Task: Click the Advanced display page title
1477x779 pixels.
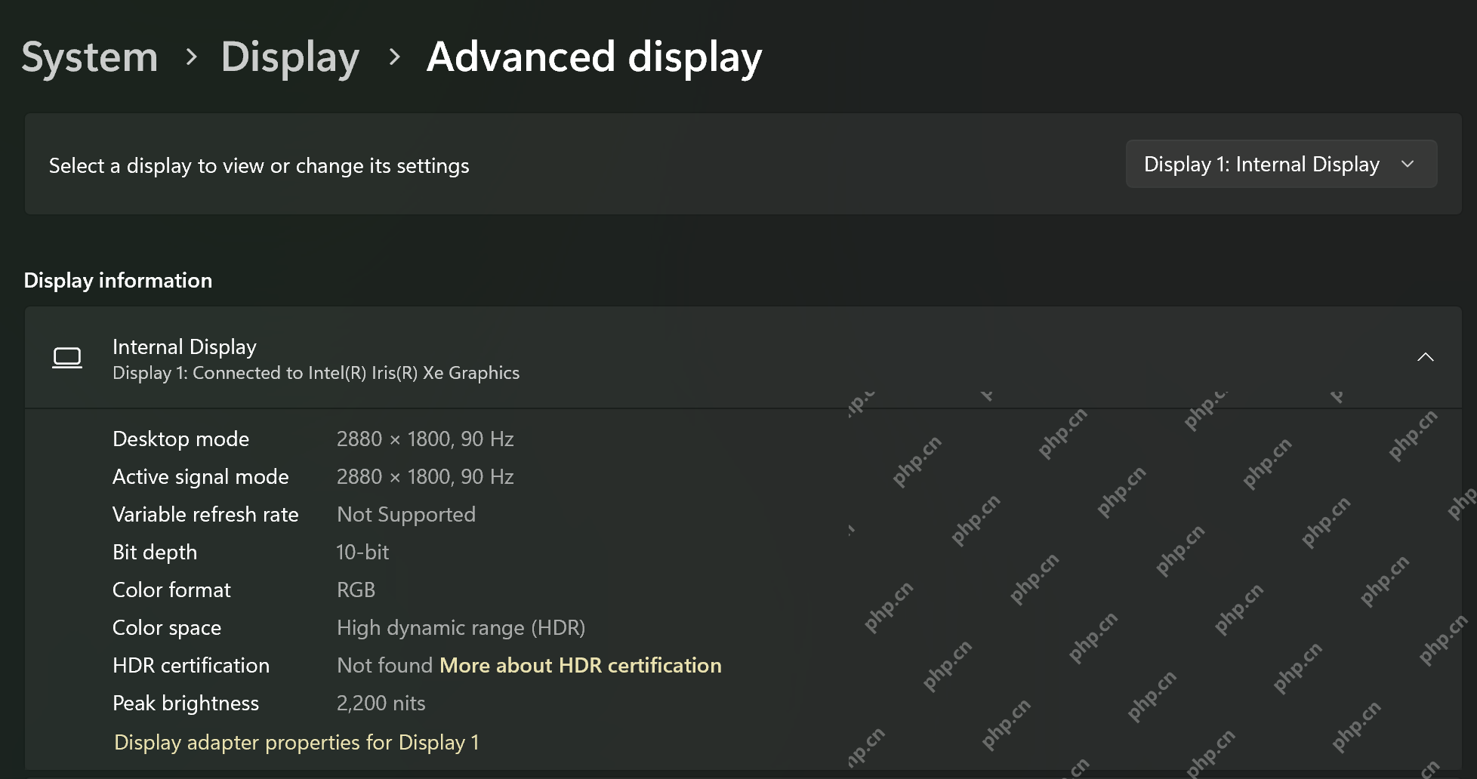Action: click(594, 57)
